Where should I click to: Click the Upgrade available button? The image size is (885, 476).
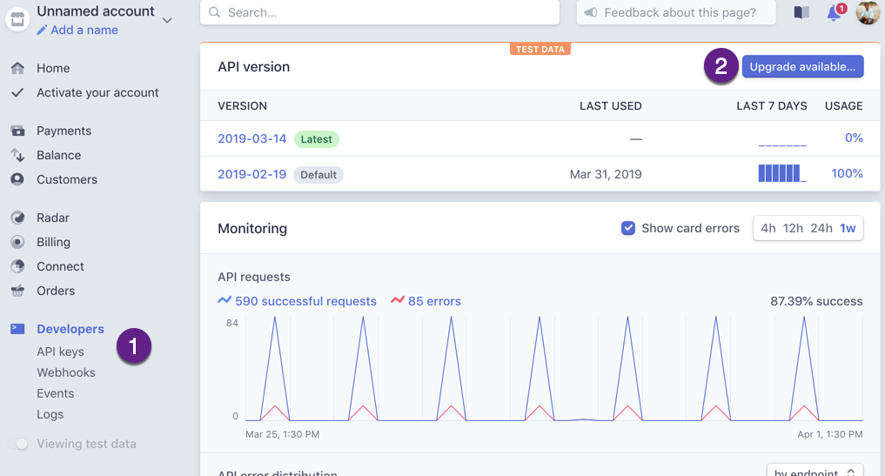[x=802, y=67]
